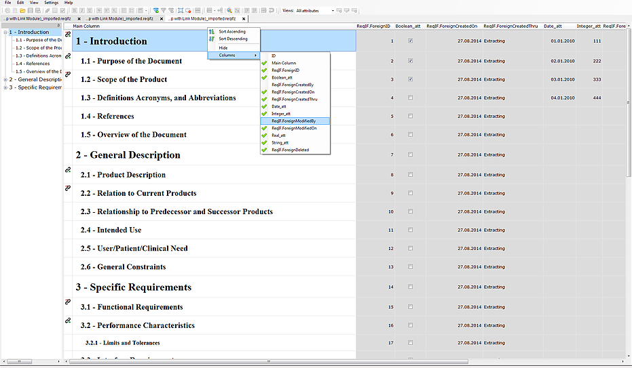Screen dimensions: 632x368
Task: Click the ReqIF.ForeignCreatedOn column header
Action: point(452,26)
